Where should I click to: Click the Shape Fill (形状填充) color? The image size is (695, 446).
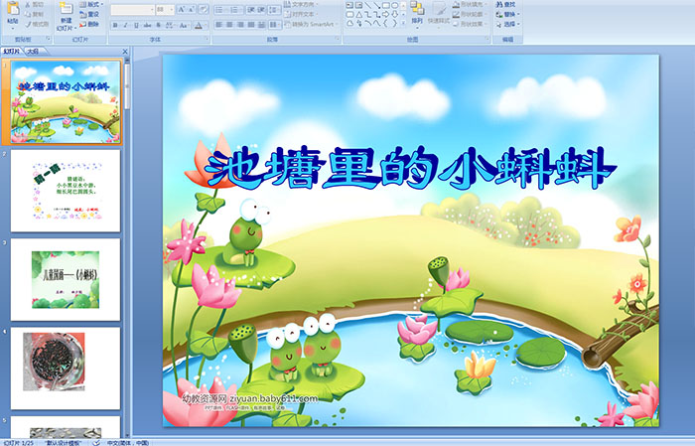pyautogui.click(x=456, y=4)
